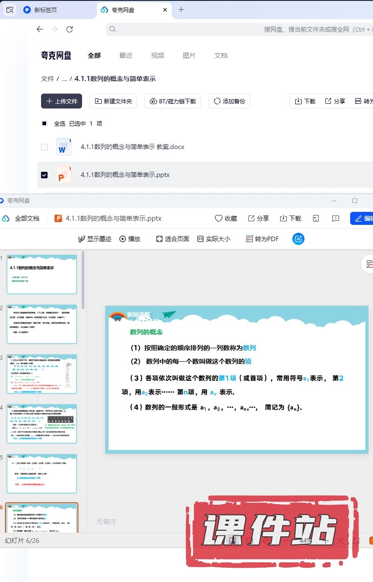Image resolution: width=373 pixels, height=582 pixels.
Task: Expand the '...' breadcrumb folder path
Action: click(x=64, y=79)
